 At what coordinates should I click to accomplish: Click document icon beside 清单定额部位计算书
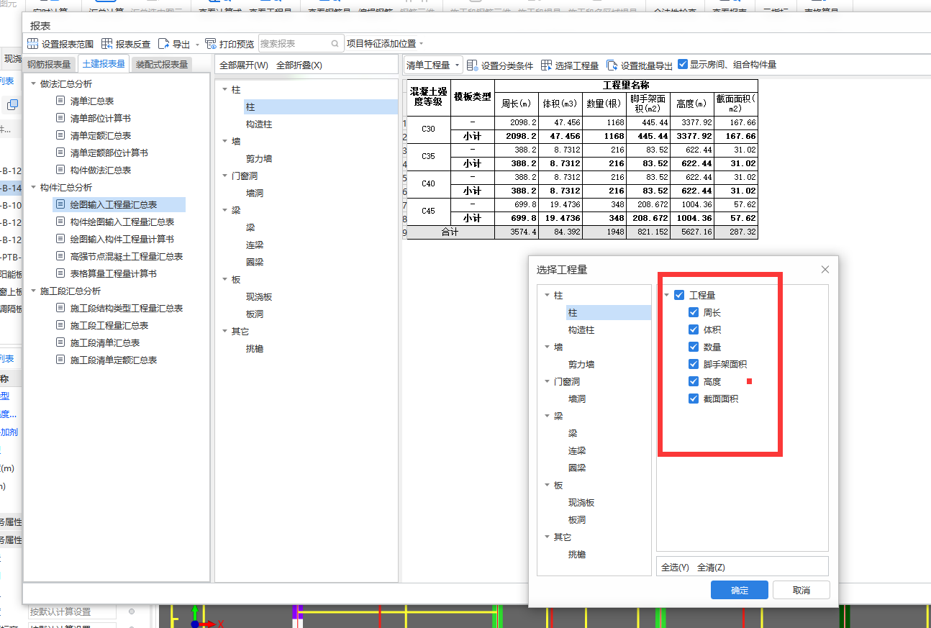click(60, 153)
